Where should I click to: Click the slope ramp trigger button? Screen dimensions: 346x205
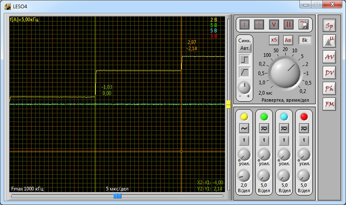click(245, 72)
